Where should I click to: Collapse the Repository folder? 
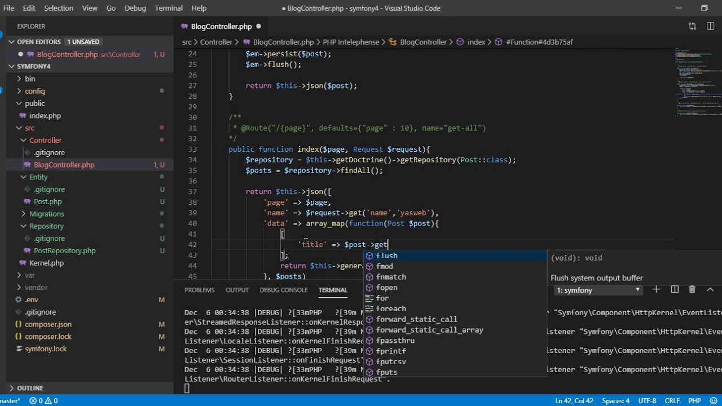pos(24,226)
